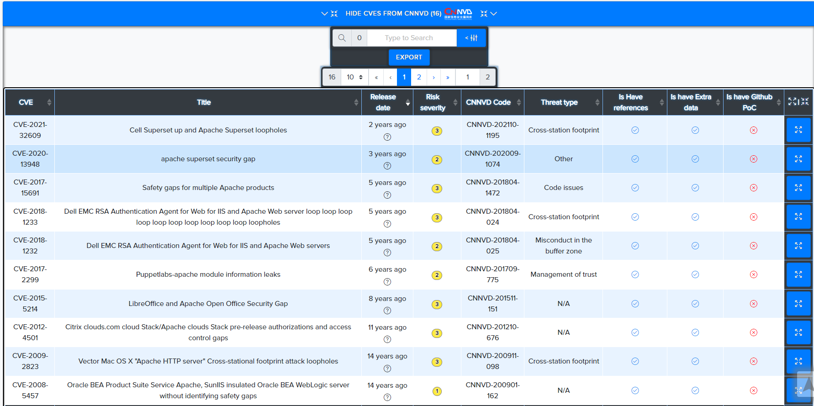
Task: Click help icon under '8 years ago'
Action: (x=387, y=311)
